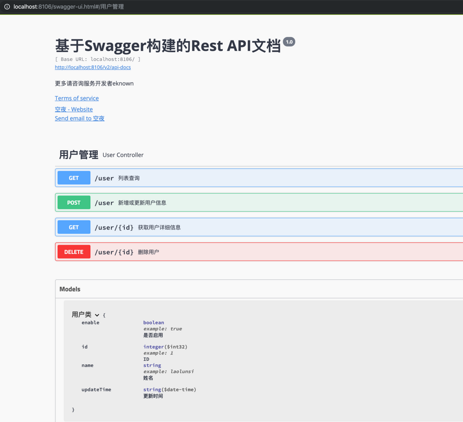This screenshot has width=463, height=422.
Task: Expand the /user/{id} 删除用户 operation
Action: point(231,251)
